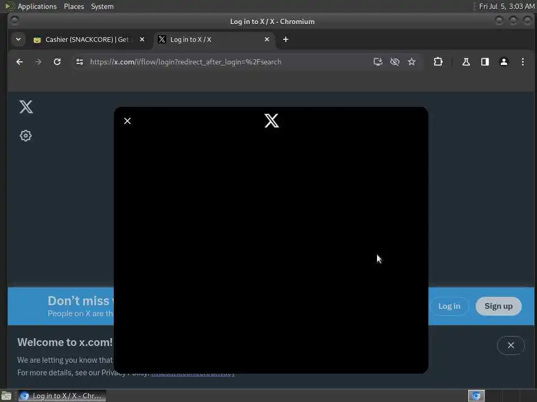The image size is (537, 402).
Task: Expand the tab search dropdown arrow
Action: click(x=18, y=39)
